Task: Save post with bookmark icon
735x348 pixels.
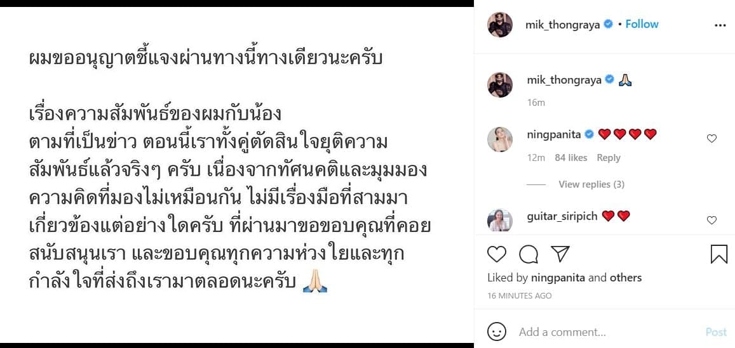Action: tap(719, 254)
